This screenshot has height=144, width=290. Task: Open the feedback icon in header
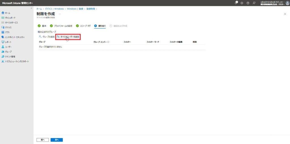pos(254,3)
